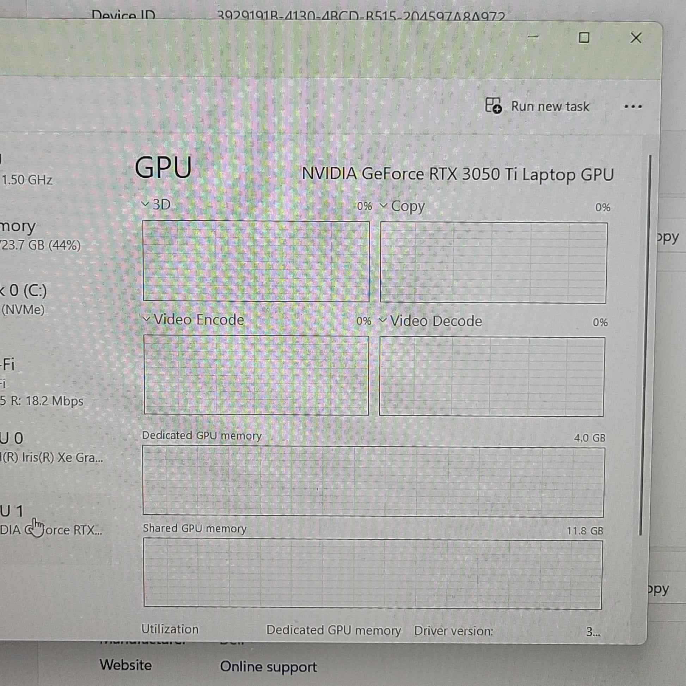
Task: Click the Shared GPU memory graph
Action: click(x=373, y=574)
